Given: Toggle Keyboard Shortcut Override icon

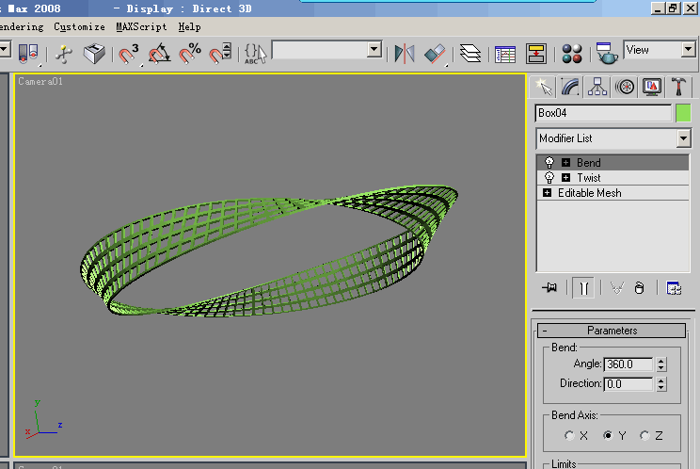Looking at the screenshot, I should click(x=94, y=54).
